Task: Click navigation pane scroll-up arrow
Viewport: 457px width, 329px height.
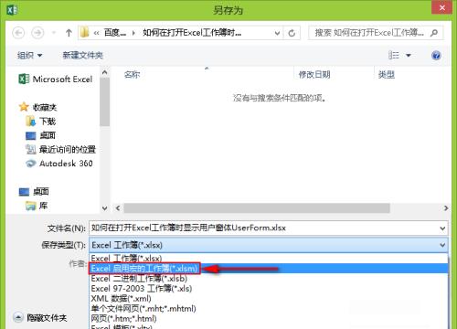Action: tap(104, 72)
